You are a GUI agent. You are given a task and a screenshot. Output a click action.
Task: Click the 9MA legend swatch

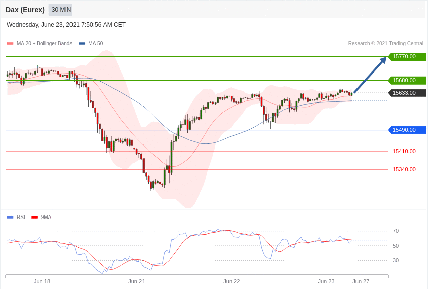coord(35,217)
